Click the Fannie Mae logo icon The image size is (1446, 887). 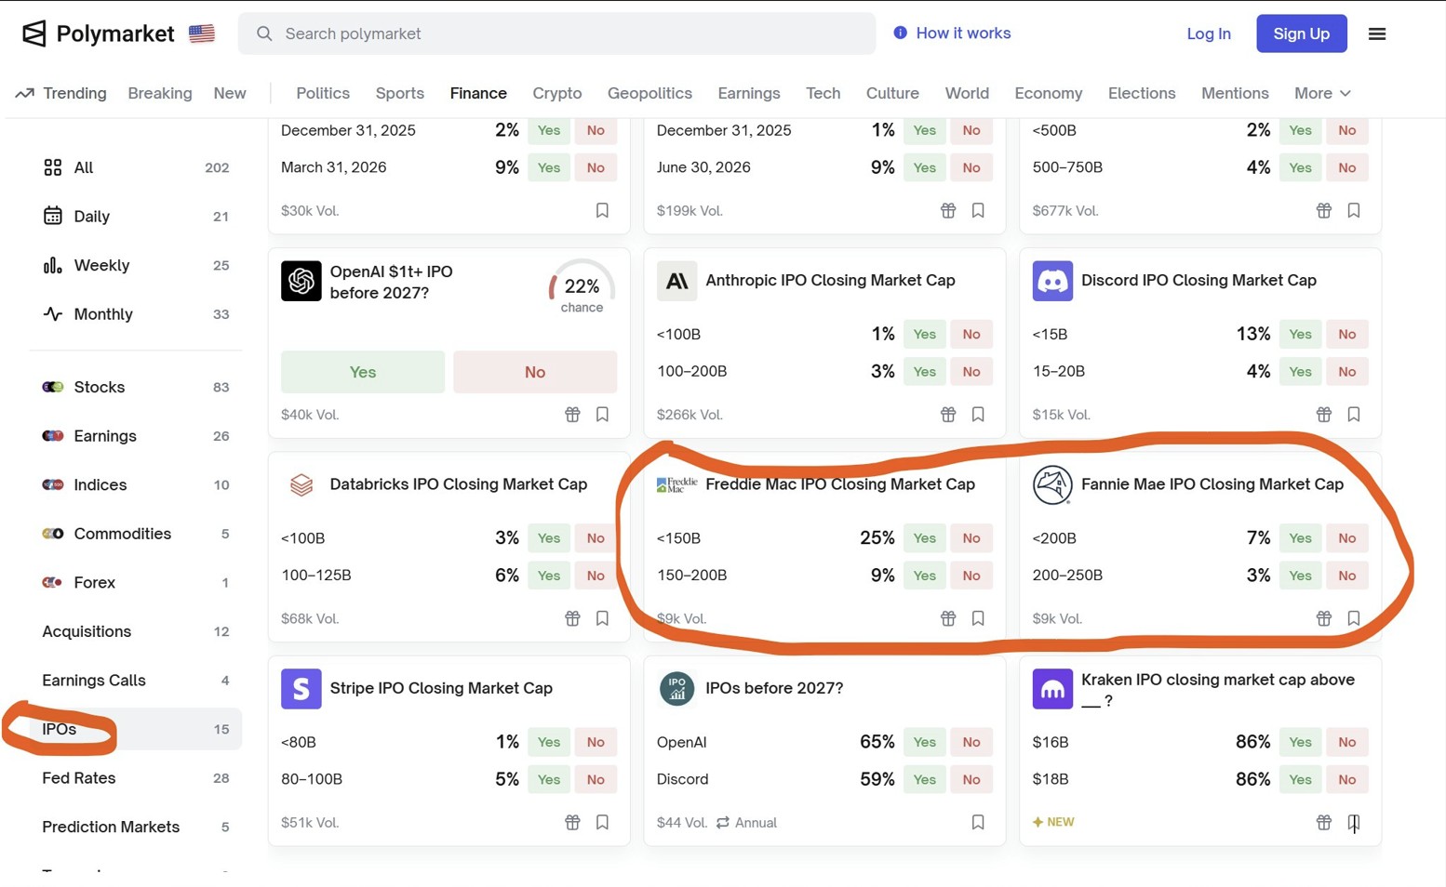tap(1052, 484)
